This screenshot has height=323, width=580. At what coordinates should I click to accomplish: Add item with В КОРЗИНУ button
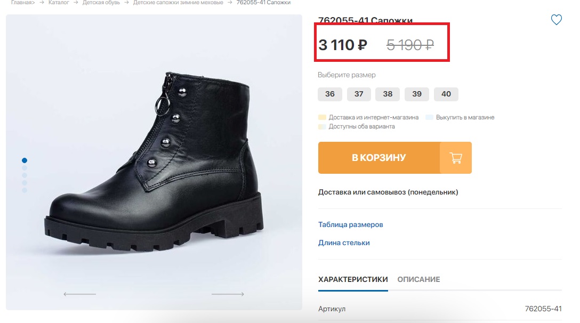click(x=379, y=158)
